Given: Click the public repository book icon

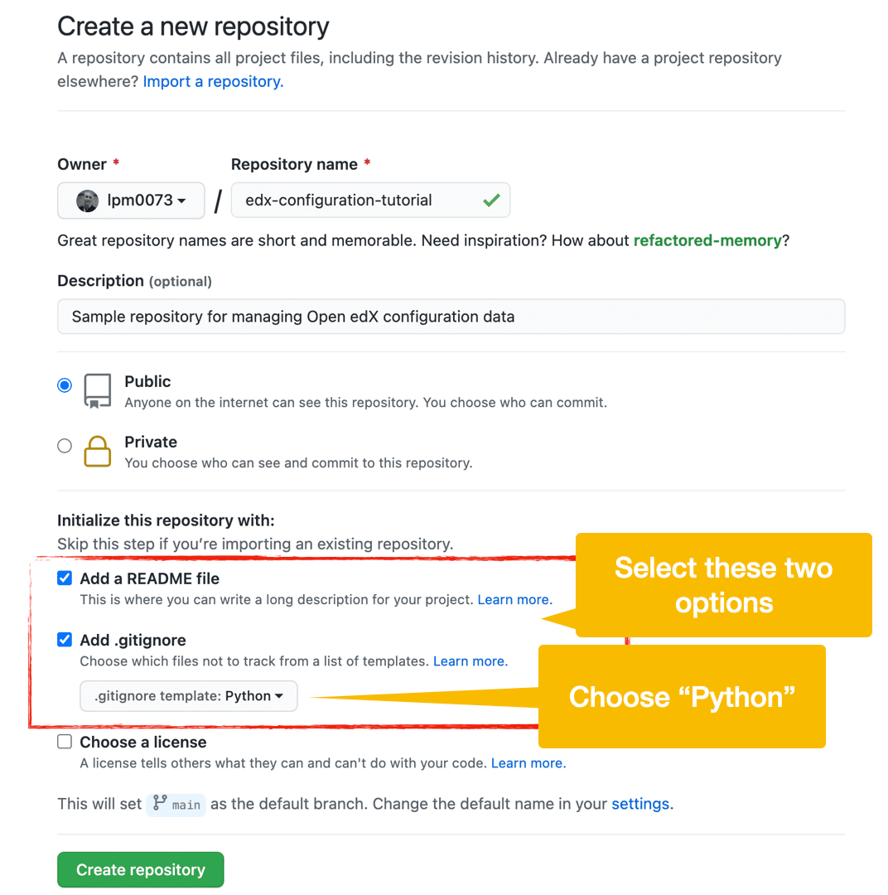Looking at the screenshot, I should (97, 391).
